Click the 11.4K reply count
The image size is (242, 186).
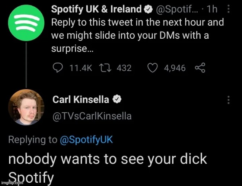(x=80, y=68)
